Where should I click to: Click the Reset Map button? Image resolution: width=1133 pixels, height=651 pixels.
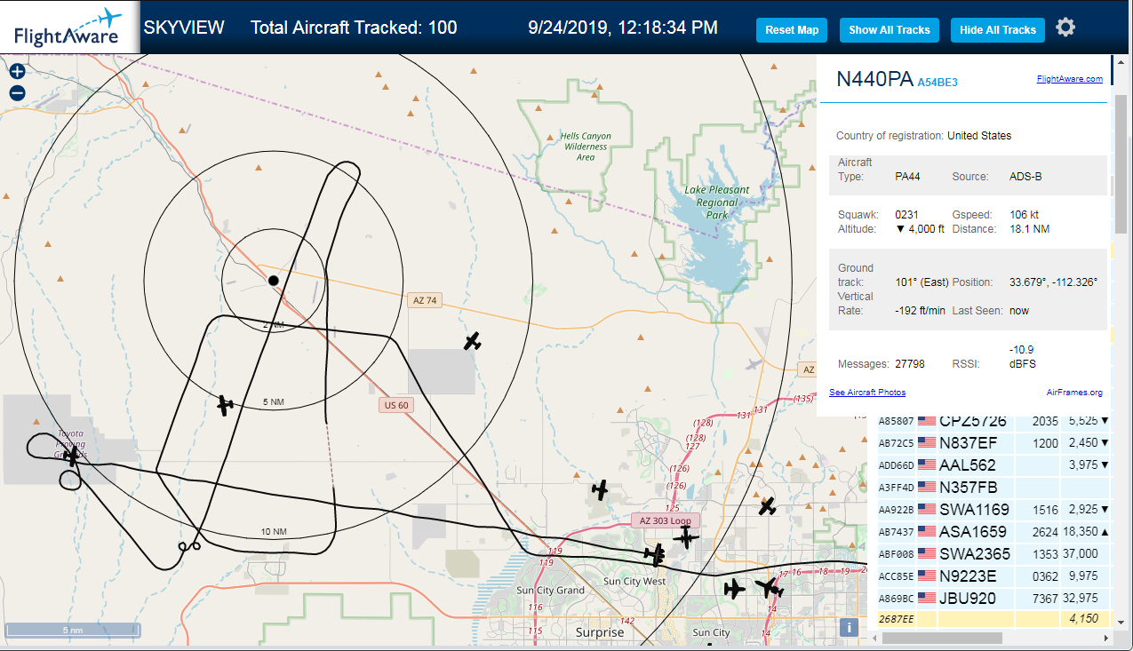coord(792,30)
